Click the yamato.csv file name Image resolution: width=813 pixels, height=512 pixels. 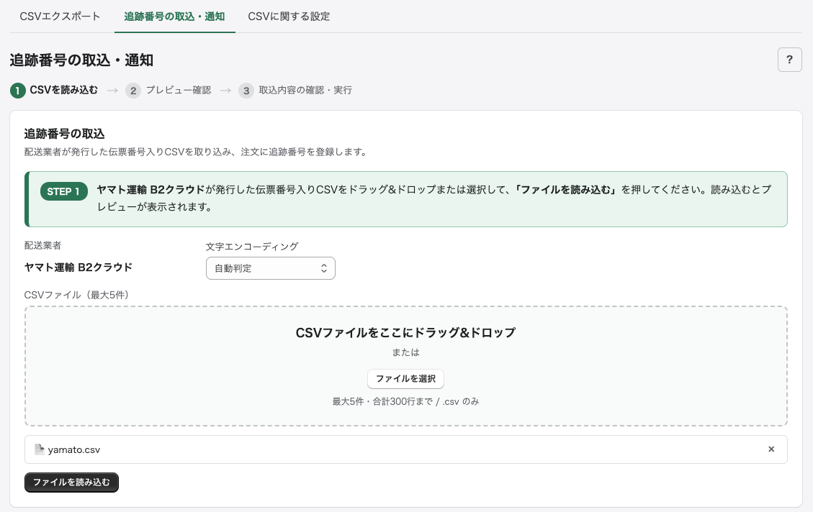pos(74,450)
